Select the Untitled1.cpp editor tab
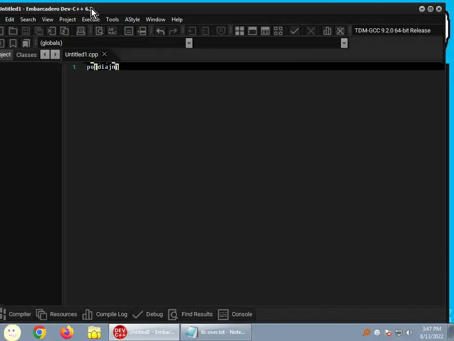The height and width of the screenshot is (341, 454). click(82, 55)
